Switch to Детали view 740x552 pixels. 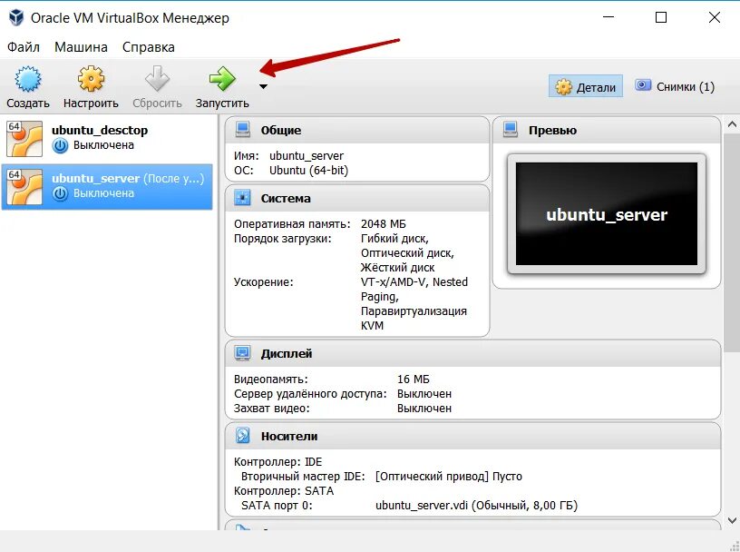[x=586, y=86]
